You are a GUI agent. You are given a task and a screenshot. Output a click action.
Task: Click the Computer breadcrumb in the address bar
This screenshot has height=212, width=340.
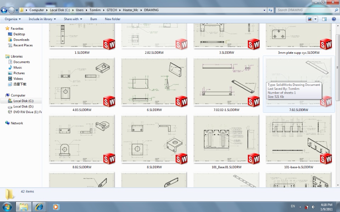click(x=36, y=10)
